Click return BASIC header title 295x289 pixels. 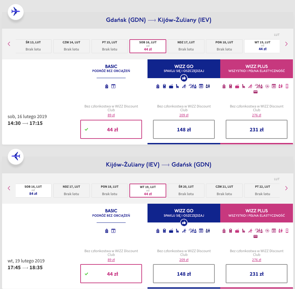pos(111,211)
